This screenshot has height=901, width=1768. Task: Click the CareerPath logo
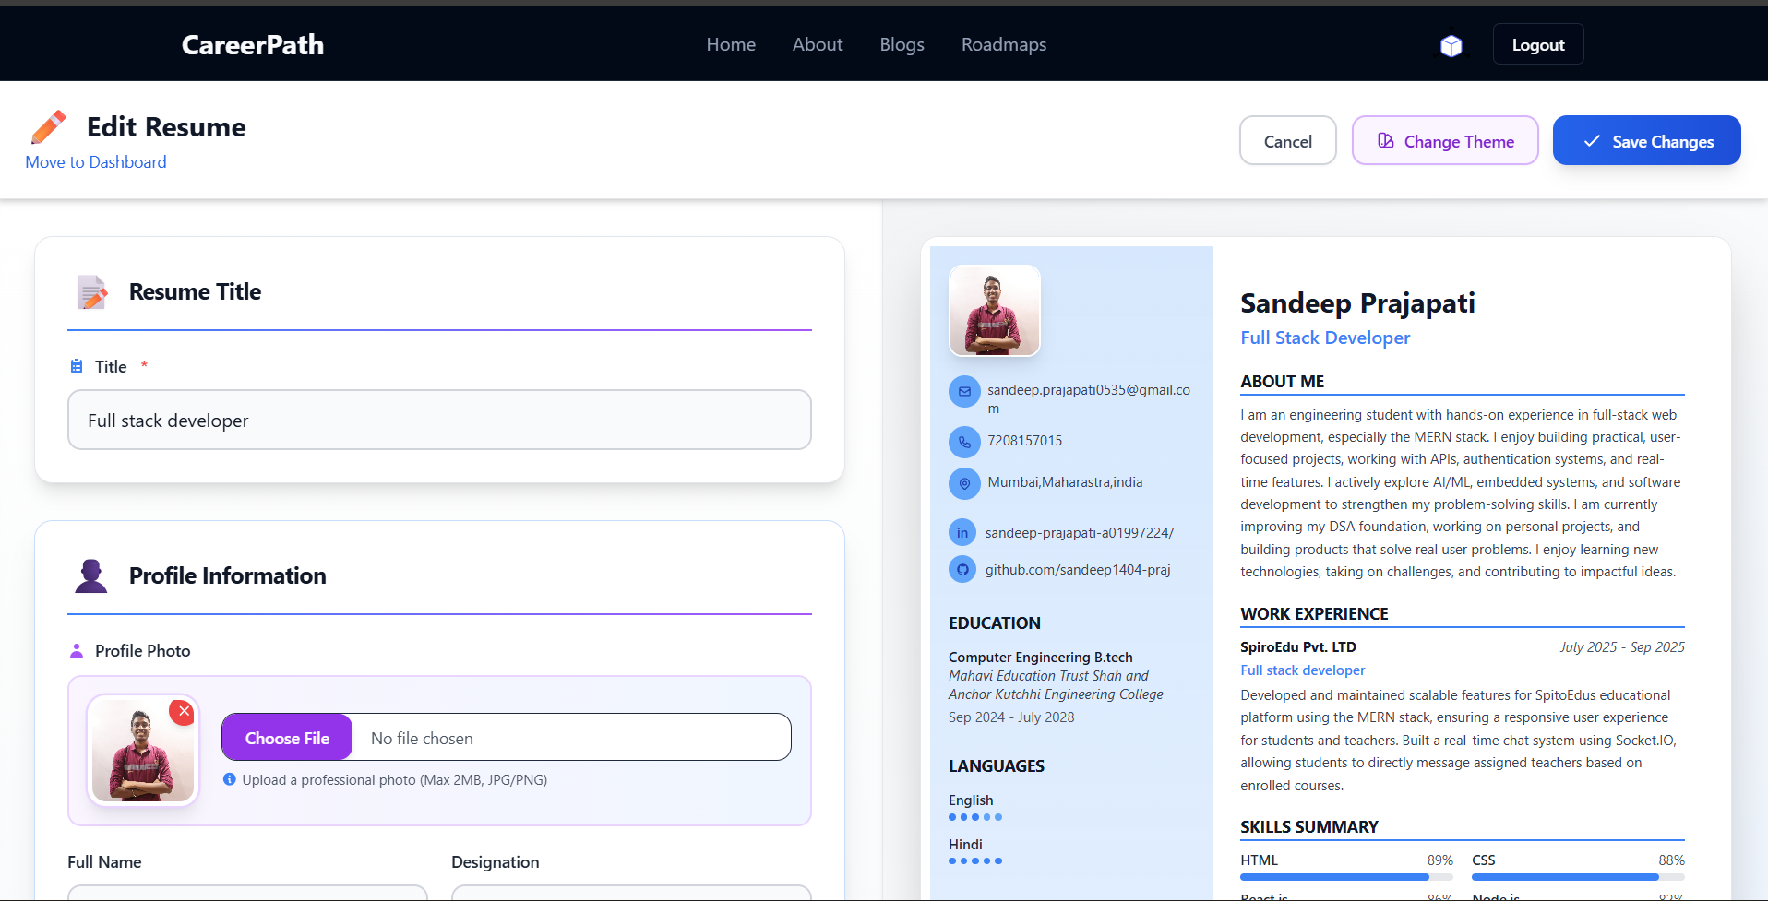pyautogui.click(x=253, y=44)
